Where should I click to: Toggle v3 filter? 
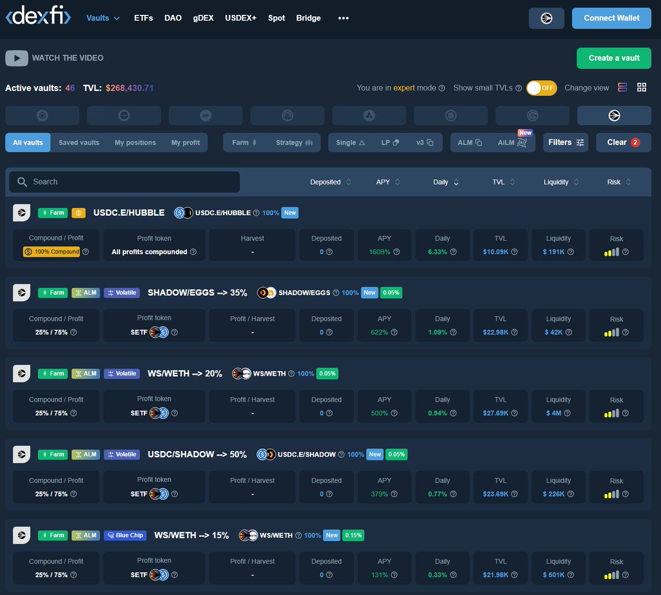click(425, 142)
